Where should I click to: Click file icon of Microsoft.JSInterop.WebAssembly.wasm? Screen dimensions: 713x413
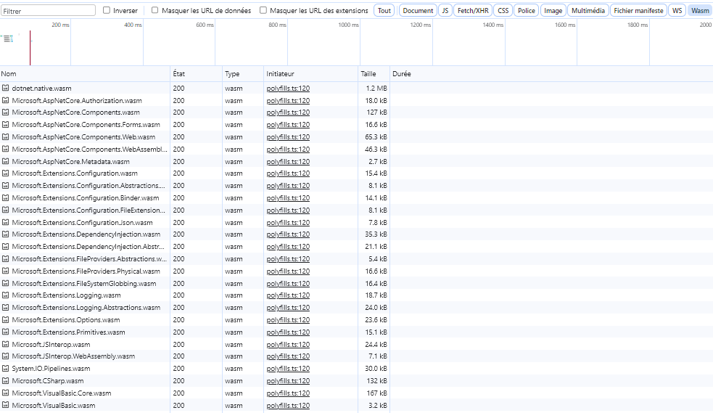click(x=6, y=356)
